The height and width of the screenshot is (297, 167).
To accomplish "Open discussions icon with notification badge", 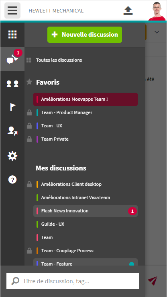I will (x=12, y=59).
